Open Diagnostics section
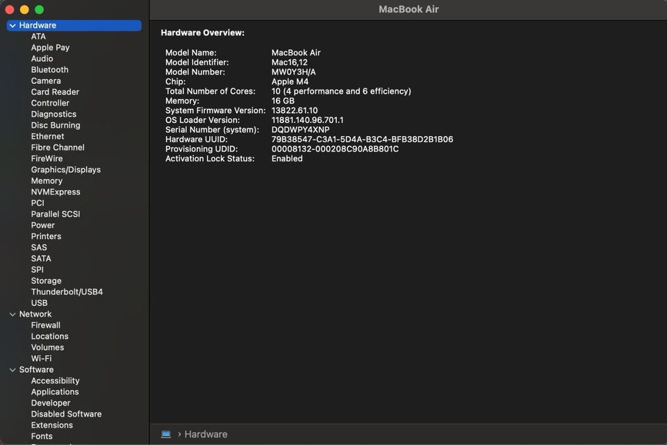667x445 pixels. pos(54,114)
